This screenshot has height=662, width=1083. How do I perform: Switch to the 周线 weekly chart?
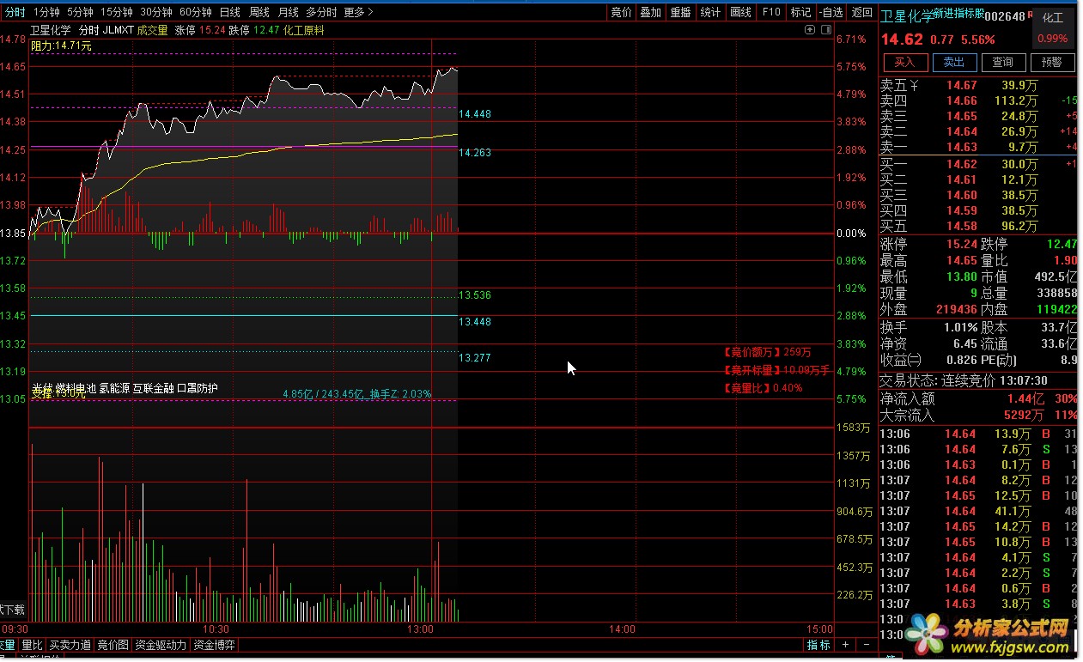[259, 12]
